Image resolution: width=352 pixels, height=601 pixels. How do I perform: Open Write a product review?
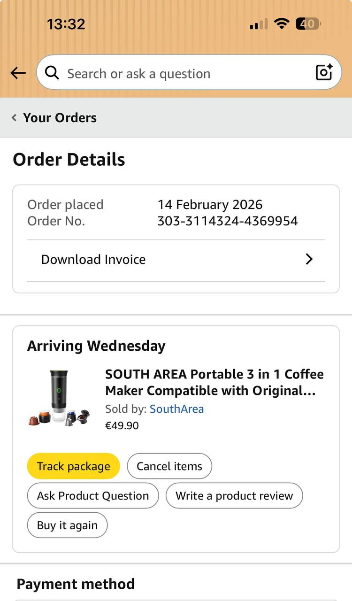(x=234, y=496)
